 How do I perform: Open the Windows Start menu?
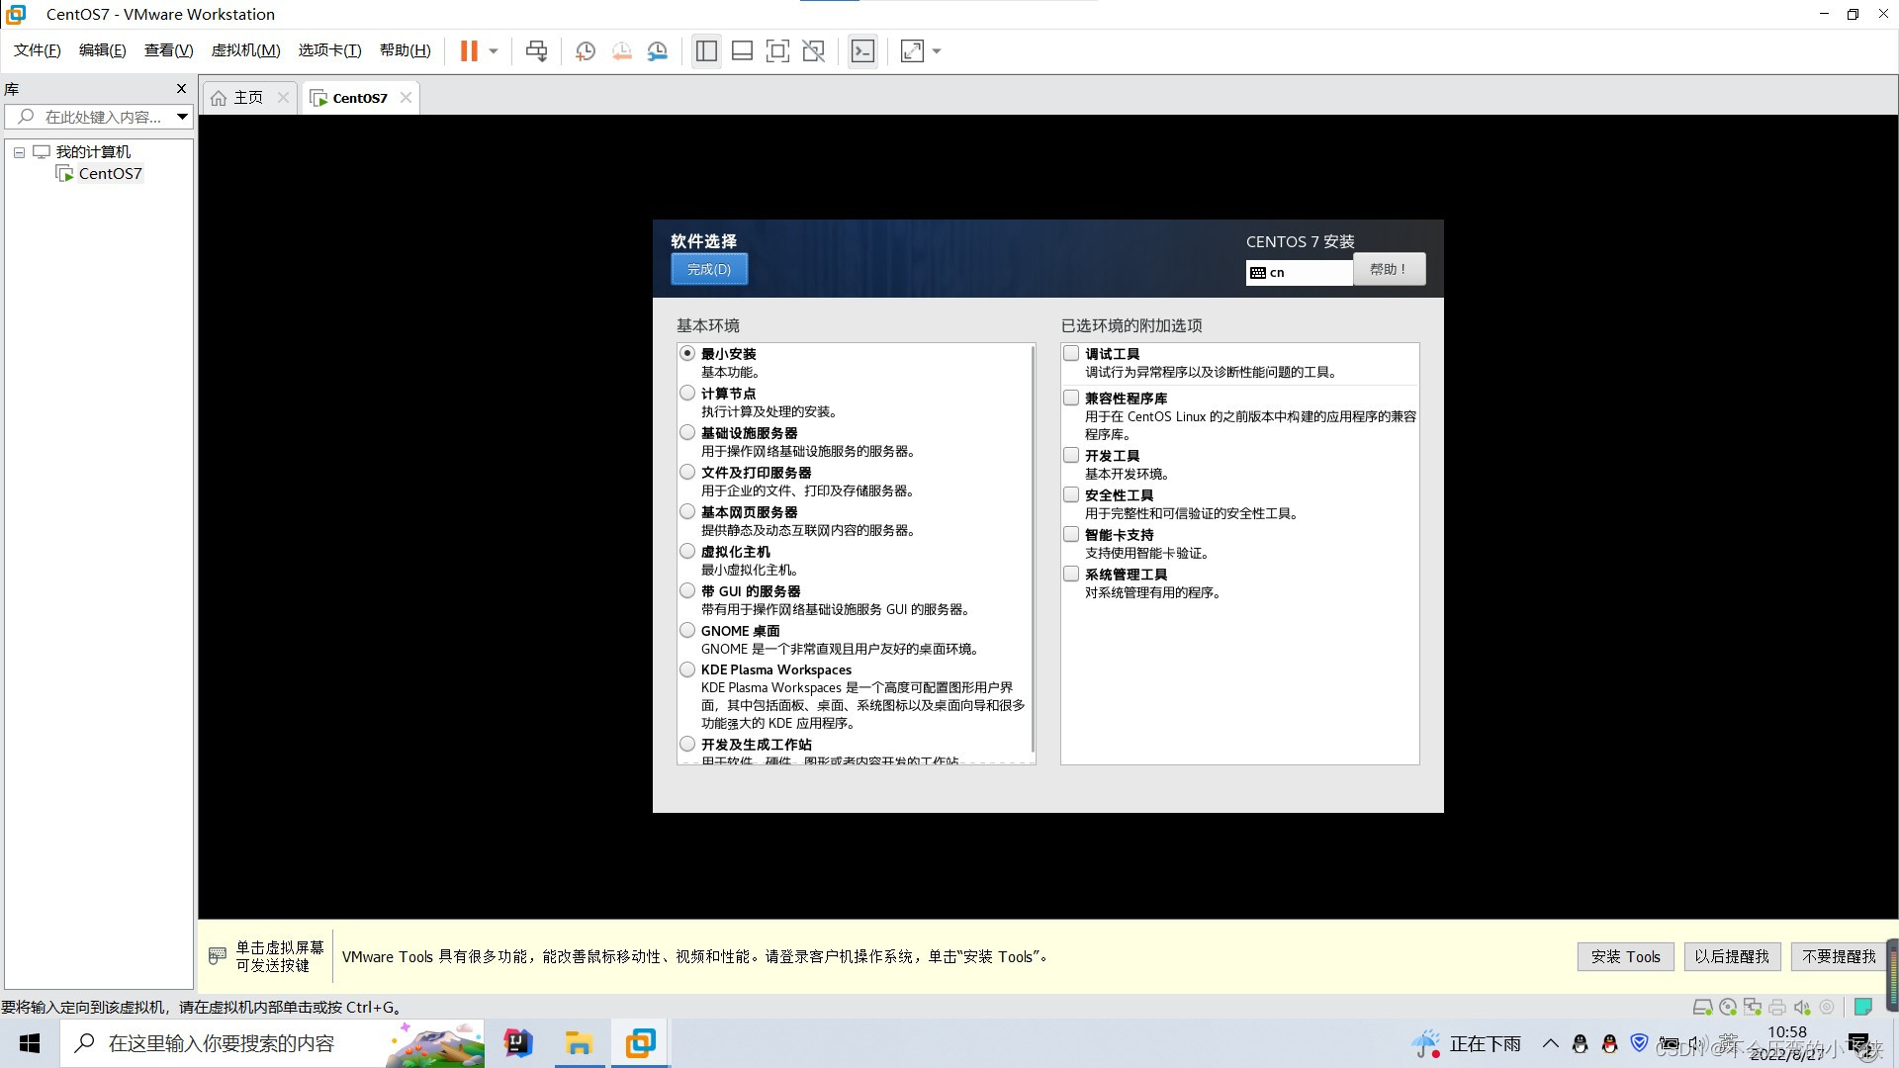pos(30,1043)
